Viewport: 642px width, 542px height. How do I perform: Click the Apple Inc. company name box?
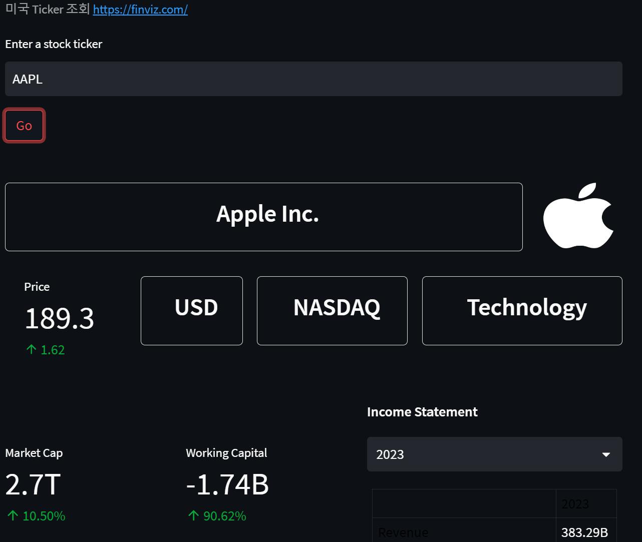click(264, 217)
